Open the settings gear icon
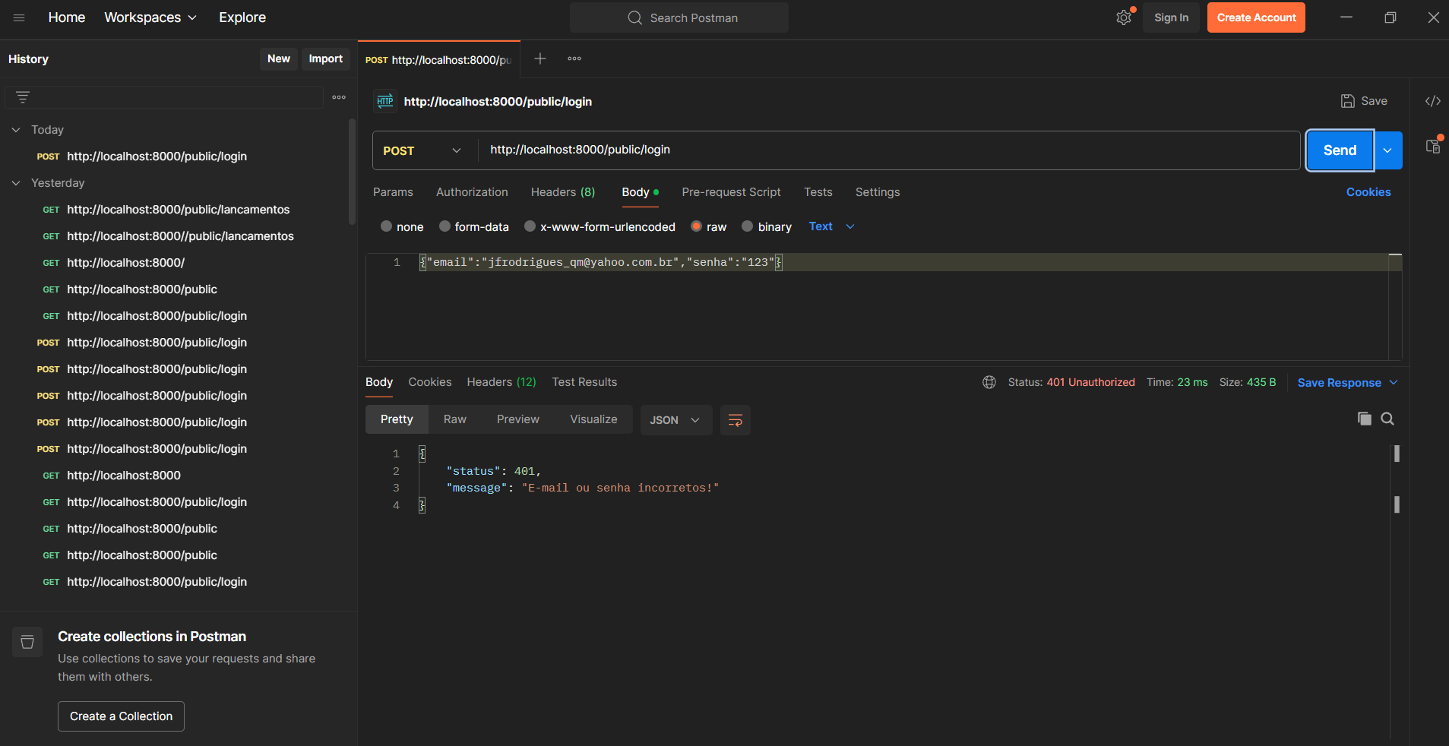1449x746 pixels. click(1124, 17)
